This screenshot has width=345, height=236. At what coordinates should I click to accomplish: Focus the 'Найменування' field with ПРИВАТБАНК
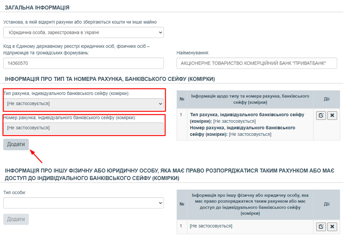pos(257,63)
